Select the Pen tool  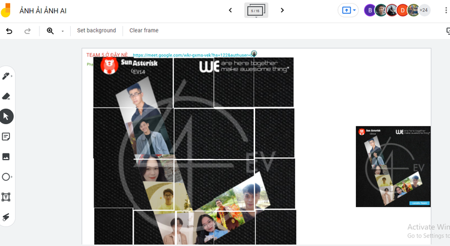(6, 76)
